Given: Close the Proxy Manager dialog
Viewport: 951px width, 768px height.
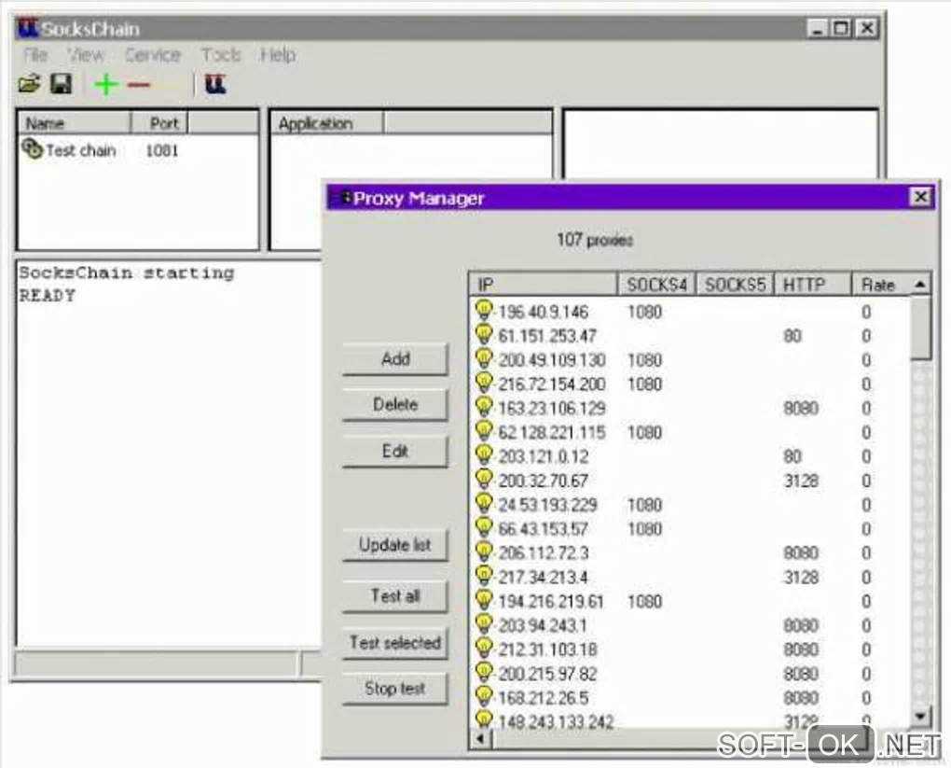Looking at the screenshot, I should pyautogui.click(x=920, y=197).
